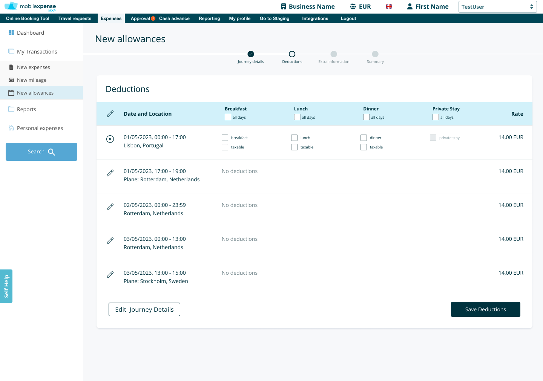Click the pencil icon for Plane: Rotterdam row

click(x=110, y=173)
